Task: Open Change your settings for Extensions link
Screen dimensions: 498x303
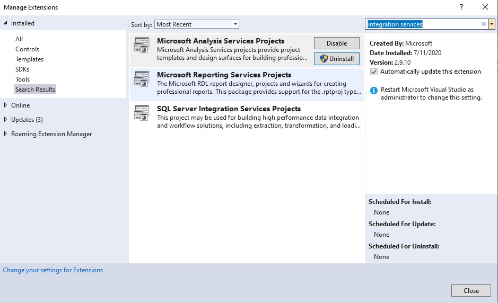Action: click(x=53, y=270)
